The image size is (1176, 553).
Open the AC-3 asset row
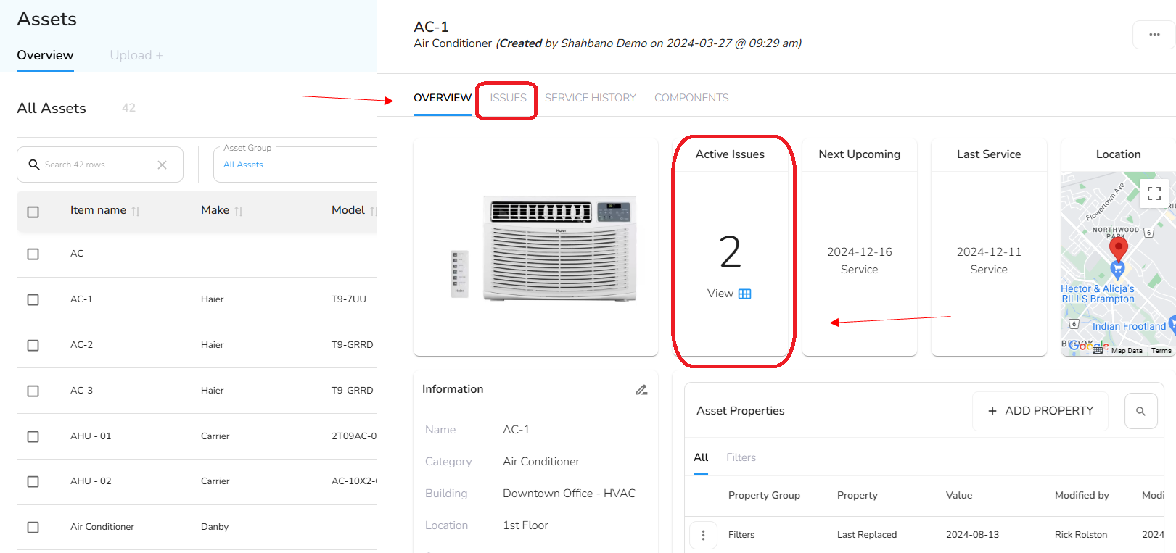(x=197, y=391)
